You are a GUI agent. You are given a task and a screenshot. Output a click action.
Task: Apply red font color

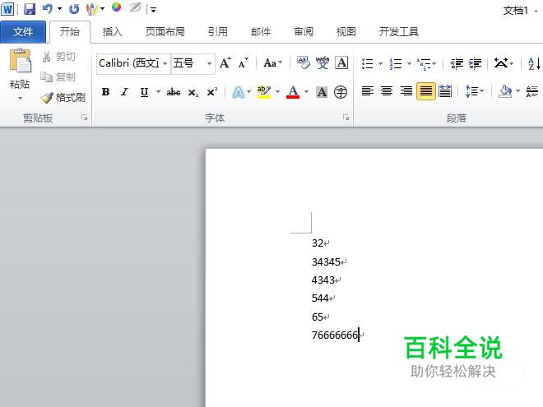point(293,92)
